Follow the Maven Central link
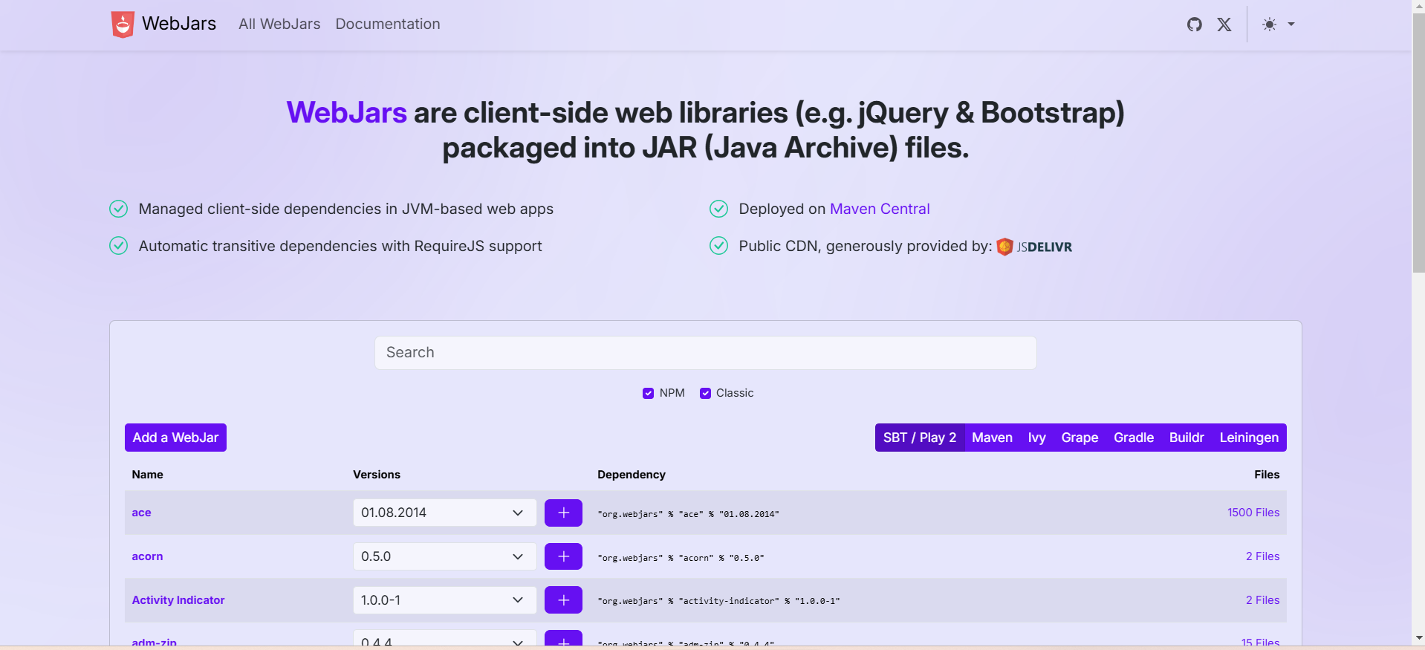 click(880, 209)
